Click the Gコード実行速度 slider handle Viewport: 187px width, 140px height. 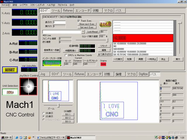(107, 40)
